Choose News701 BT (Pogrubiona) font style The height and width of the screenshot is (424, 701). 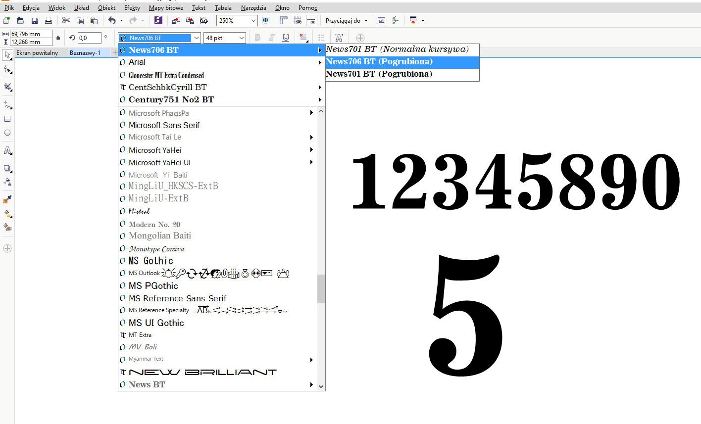pyautogui.click(x=379, y=74)
